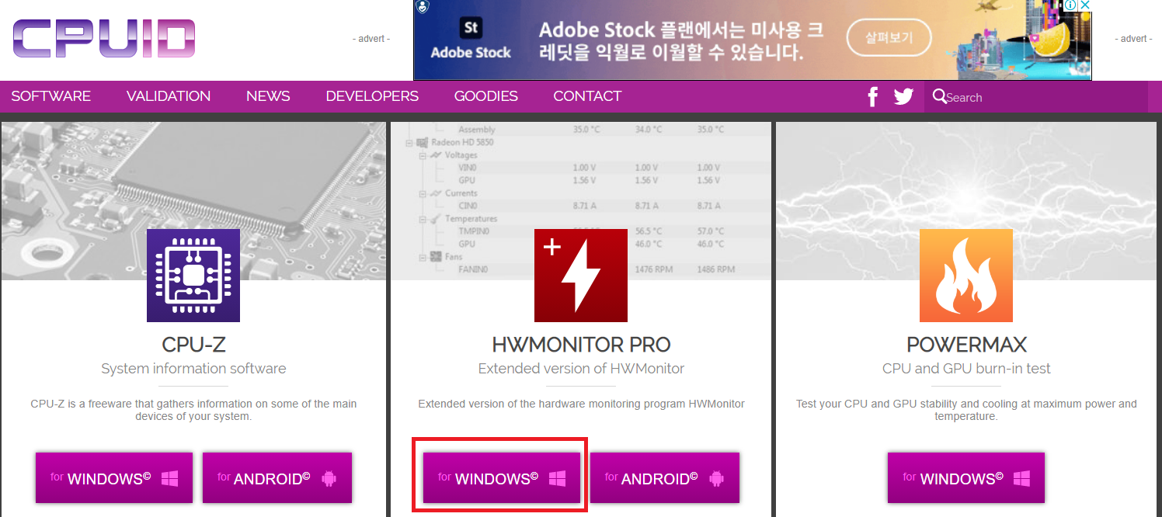Open the HWMONITOR PRO title link
Image resolution: width=1162 pixels, height=517 pixels.
coord(581,345)
